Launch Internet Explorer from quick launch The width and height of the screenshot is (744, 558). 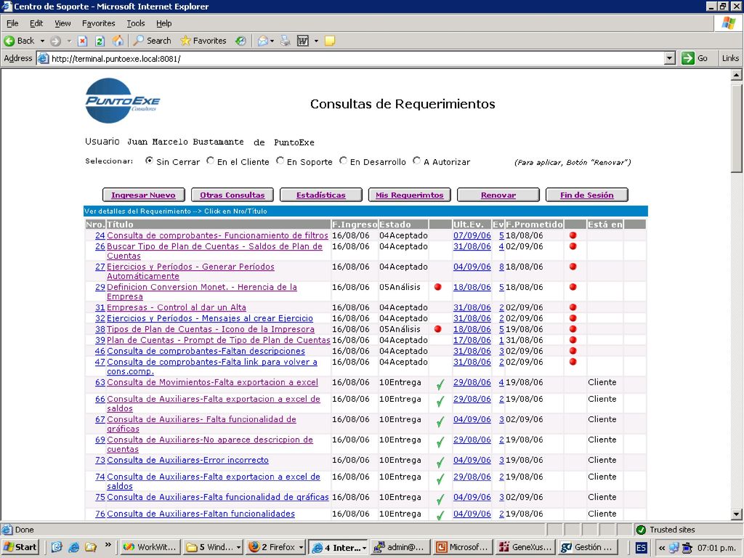pyautogui.click(x=73, y=547)
